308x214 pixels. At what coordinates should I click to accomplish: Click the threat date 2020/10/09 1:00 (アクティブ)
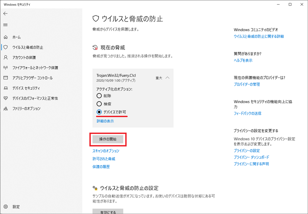pyautogui.click(x=116, y=81)
